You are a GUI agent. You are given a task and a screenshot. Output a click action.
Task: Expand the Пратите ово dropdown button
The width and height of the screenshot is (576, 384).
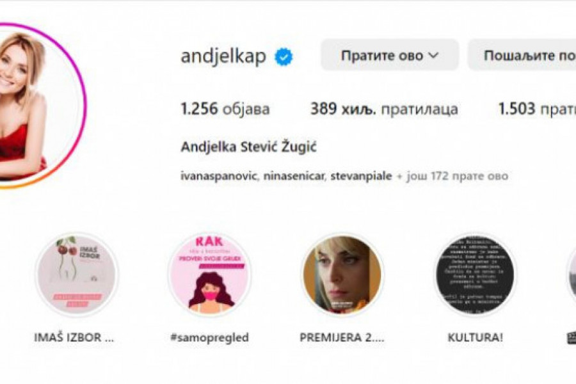point(390,55)
